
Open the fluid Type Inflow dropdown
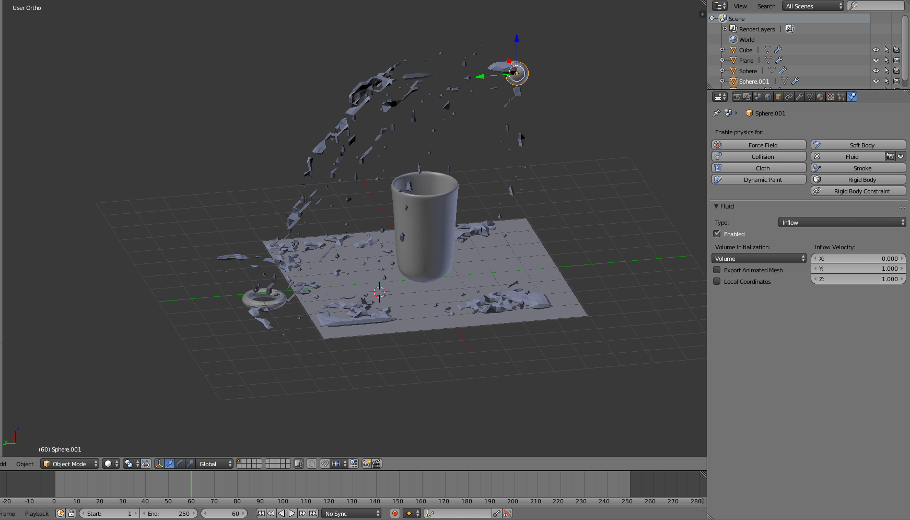842,222
